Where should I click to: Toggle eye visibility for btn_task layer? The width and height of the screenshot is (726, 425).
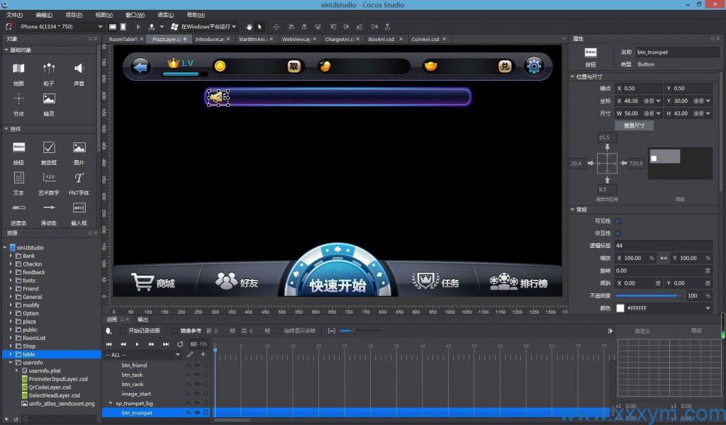click(197, 375)
